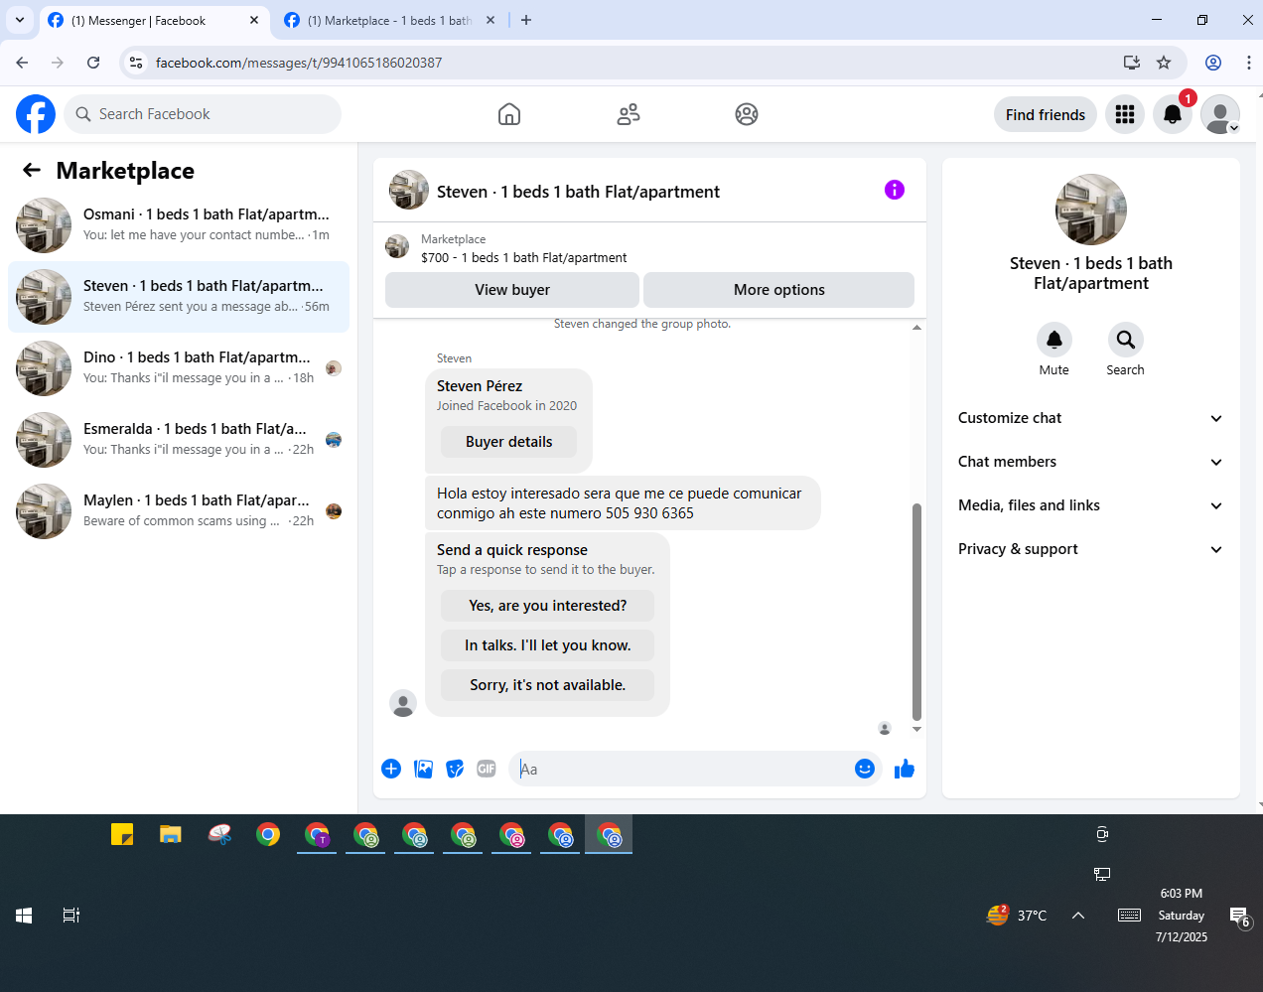Image resolution: width=1263 pixels, height=992 pixels.
Task: Open the Groups icon in top navigation
Action: click(747, 114)
